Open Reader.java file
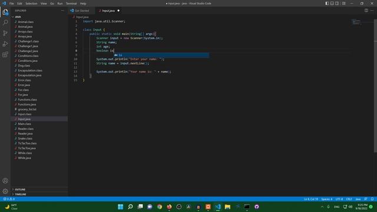This screenshot has height=212, width=377. (x=25, y=134)
